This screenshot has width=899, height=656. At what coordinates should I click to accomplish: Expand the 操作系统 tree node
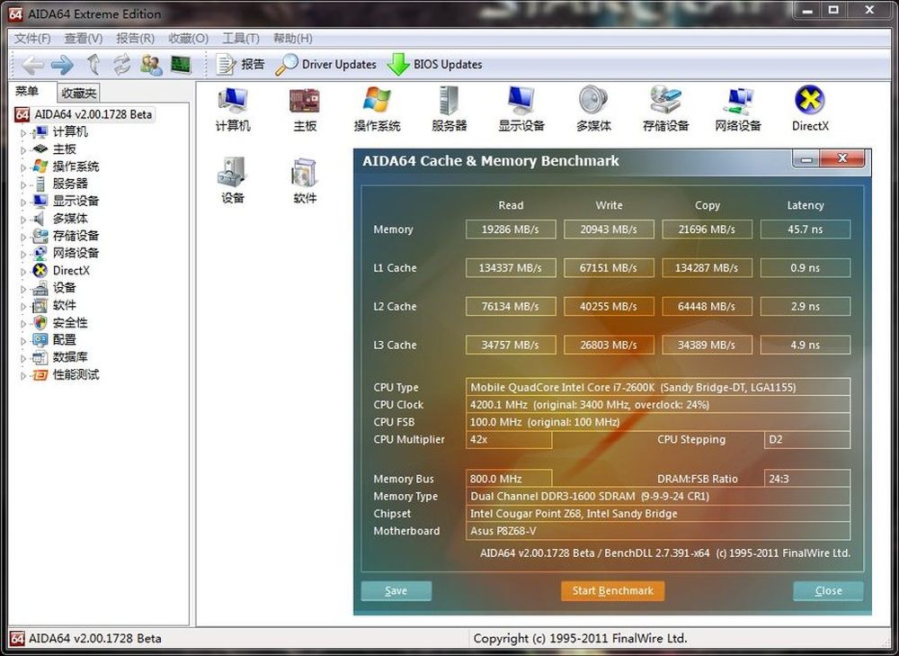[x=23, y=167]
